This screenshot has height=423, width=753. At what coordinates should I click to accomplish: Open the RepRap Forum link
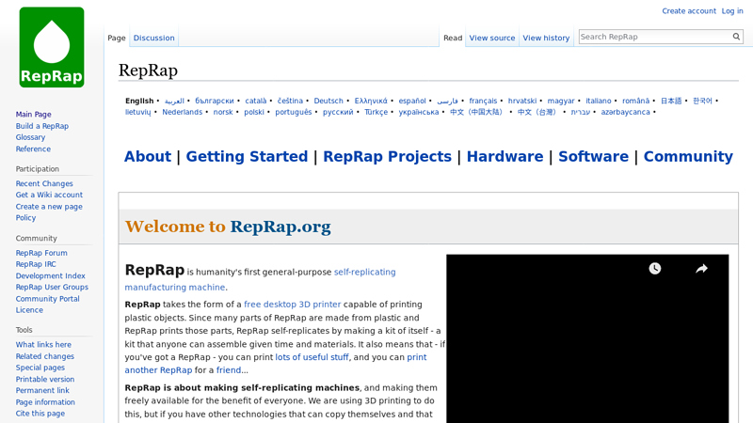[41, 253]
